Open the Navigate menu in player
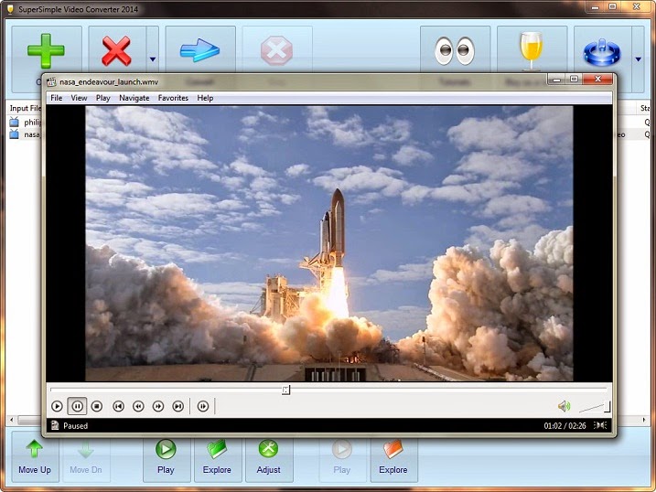The height and width of the screenshot is (492, 656). tap(134, 98)
